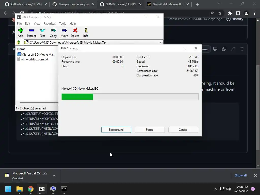This screenshot has height=195, width=260.
Task: Select the Microsoft 3D Movie Maker ISO file
Action: click(x=36, y=54)
